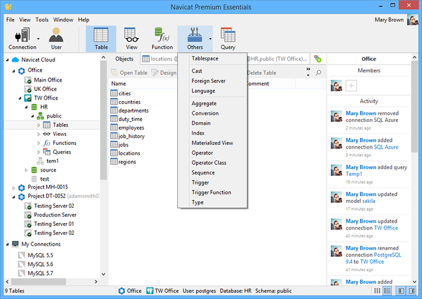
Task: Select the Query toolbar icon
Action: 228,39
